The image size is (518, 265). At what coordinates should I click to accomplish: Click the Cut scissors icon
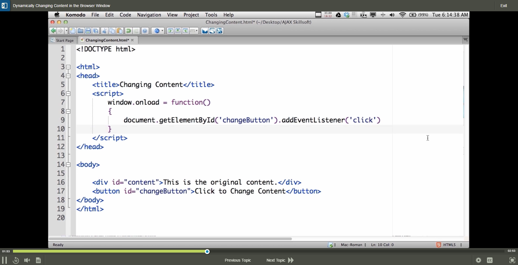click(104, 31)
